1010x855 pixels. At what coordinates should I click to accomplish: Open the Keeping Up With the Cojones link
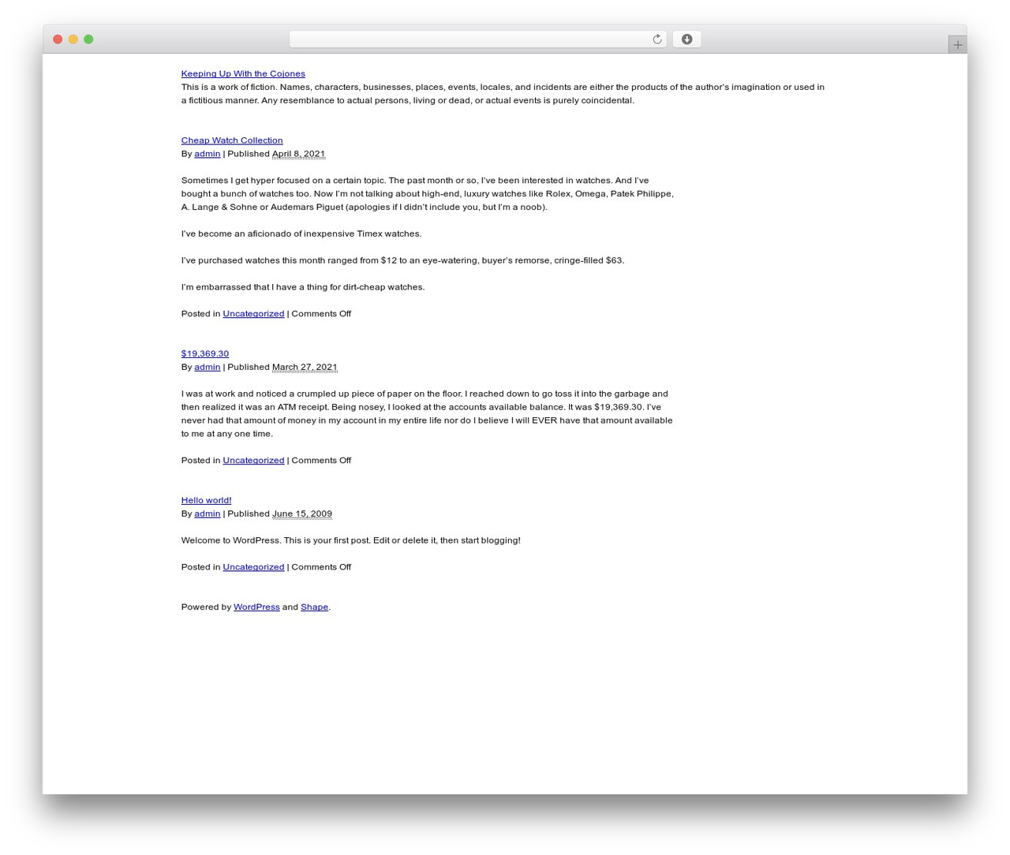tap(243, 73)
